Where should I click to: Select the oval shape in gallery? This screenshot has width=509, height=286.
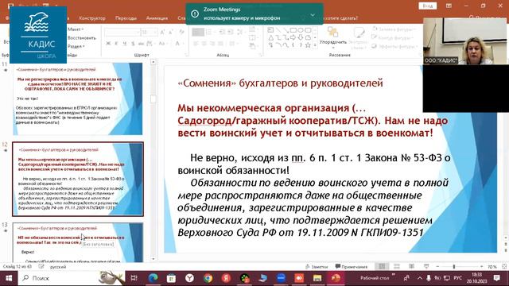tap(301, 30)
